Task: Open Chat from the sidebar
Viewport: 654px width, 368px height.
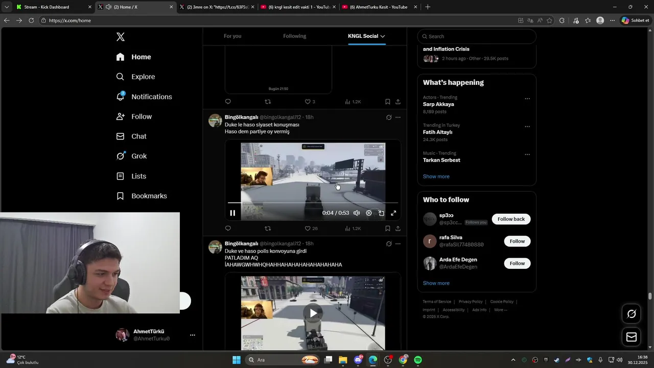Action: click(131, 136)
